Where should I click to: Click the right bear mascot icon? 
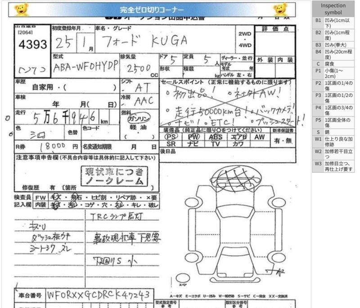click(280, 9)
